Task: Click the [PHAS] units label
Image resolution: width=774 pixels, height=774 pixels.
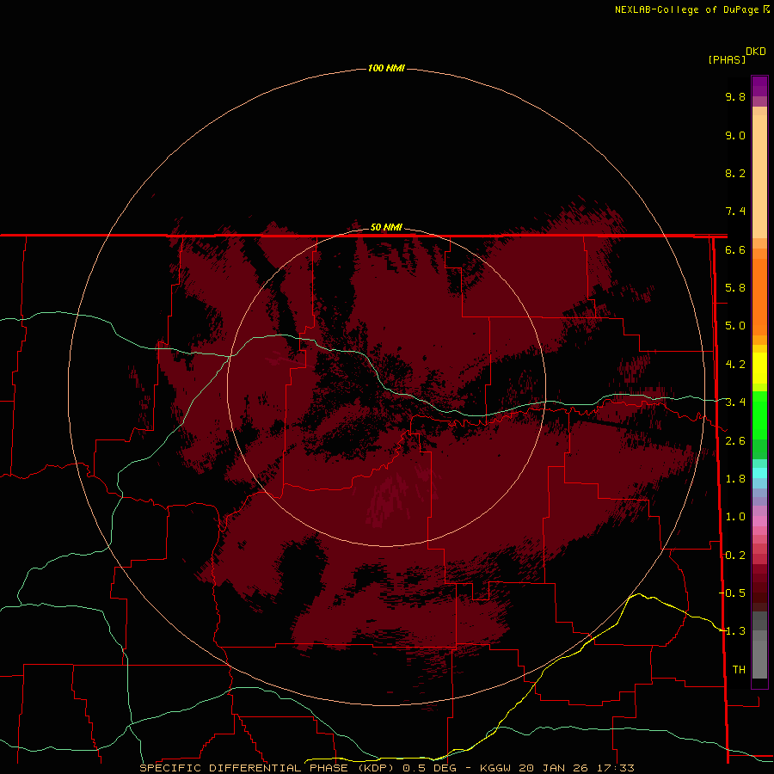Action: click(727, 59)
